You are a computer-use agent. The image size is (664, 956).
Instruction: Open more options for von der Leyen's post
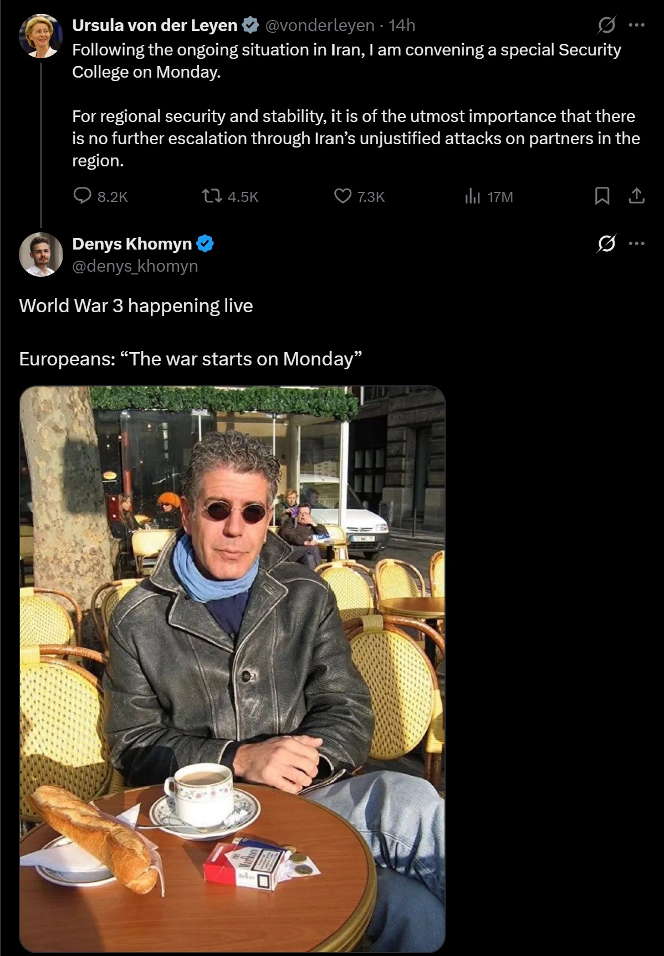[637, 25]
